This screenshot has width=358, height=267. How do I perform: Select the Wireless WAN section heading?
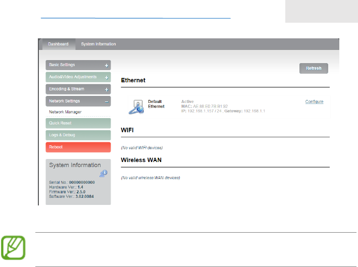point(141,160)
